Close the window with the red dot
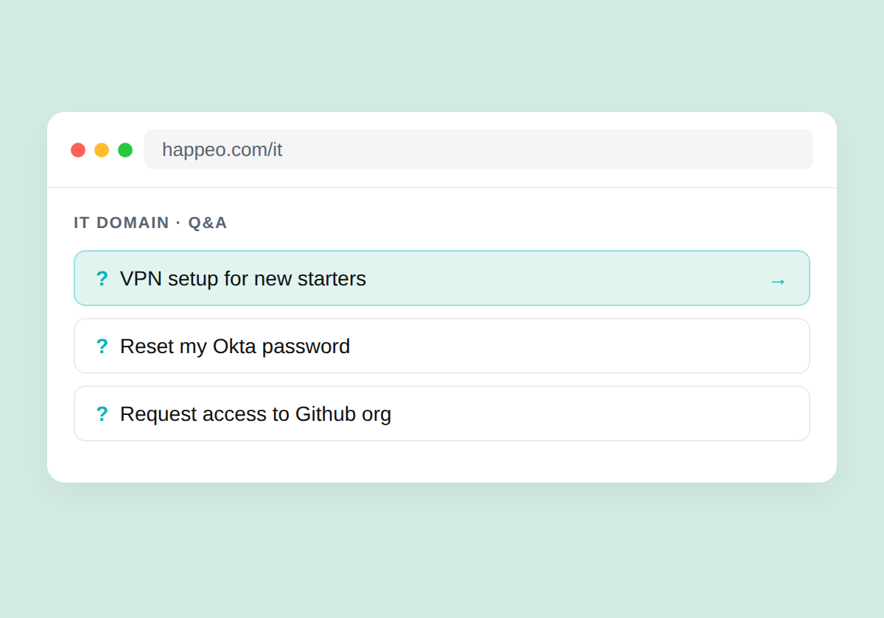 point(78,150)
